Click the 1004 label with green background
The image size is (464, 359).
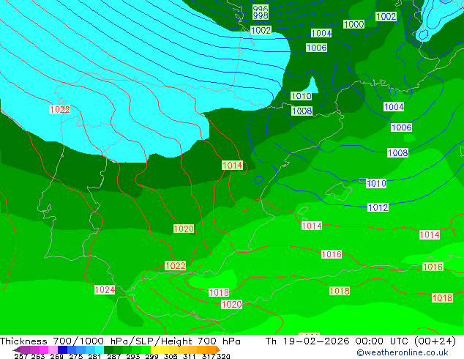(x=321, y=33)
